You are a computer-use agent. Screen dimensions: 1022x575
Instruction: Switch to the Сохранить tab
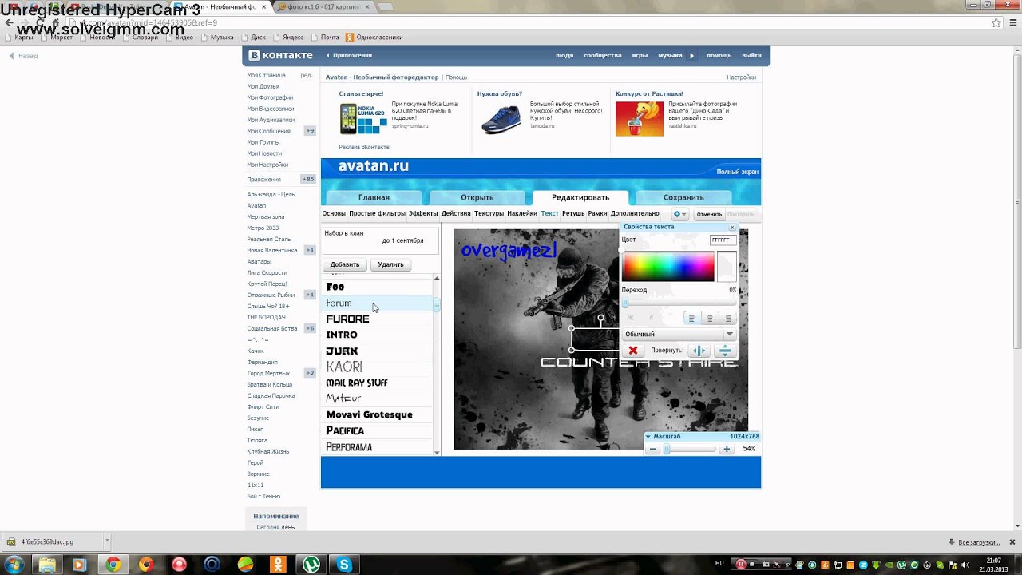pyautogui.click(x=683, y=197)
